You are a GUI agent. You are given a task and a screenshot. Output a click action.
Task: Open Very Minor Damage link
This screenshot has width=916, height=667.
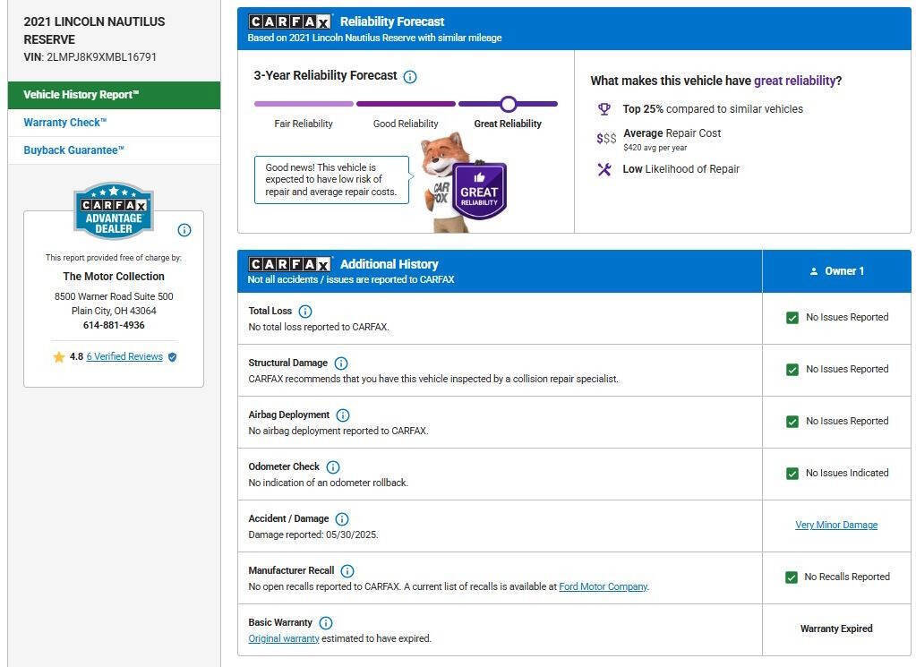(836, 526)
